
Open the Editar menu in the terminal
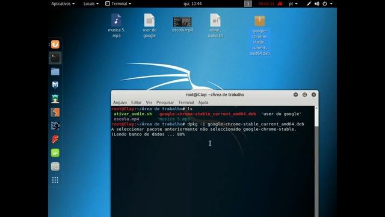click(136, 102)
